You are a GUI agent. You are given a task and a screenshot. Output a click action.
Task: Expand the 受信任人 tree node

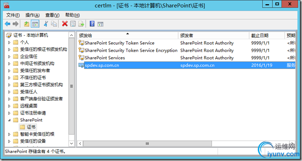pyautogui.click(x=9, y=92)
